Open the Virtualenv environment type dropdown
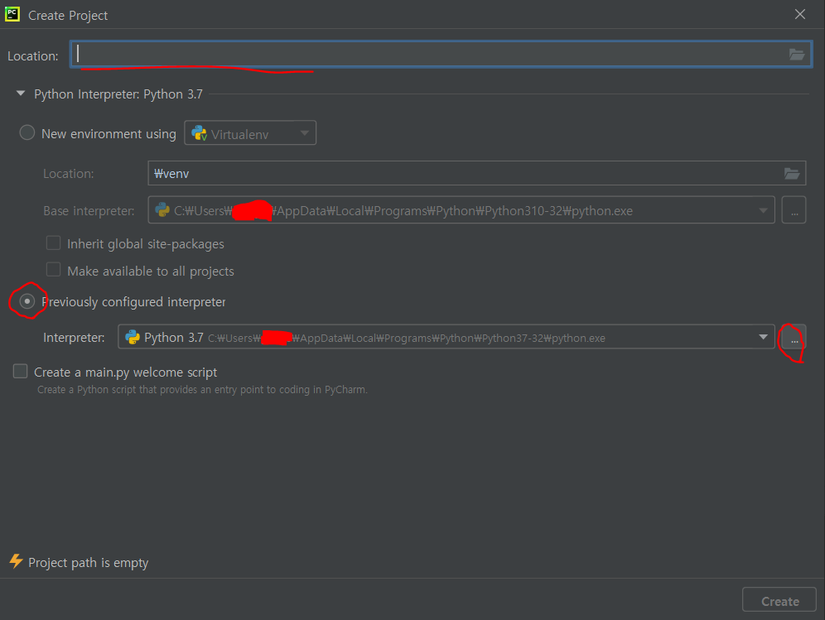The height and width of the screenshot is (620, 825). pos(250,133)
